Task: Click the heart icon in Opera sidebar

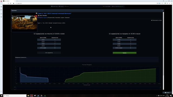Action: [1, 14]
